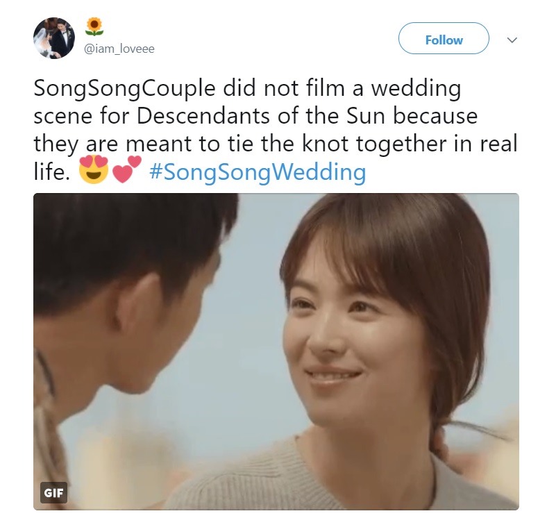Click the word wedding in tweet text
Viewport: 547px width, 518px height.
(x=416, y=89)
